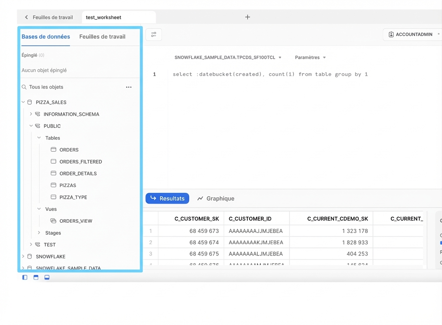Open the SNOWFLAKE_SAMPLE_DATA.TPCDS_SF100TCL context dropdown
This screenshot has width=442, height=325.
[x=228, y=57]
